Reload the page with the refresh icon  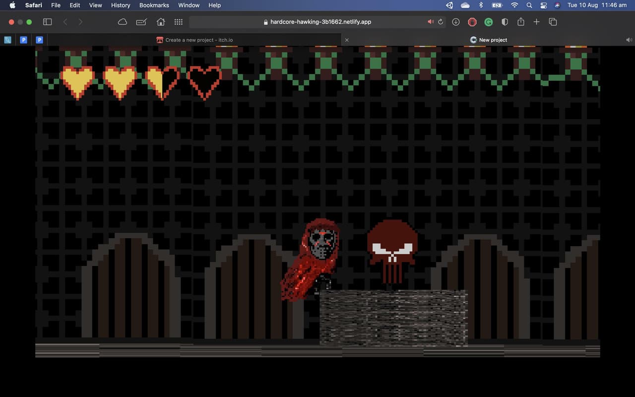441,22
